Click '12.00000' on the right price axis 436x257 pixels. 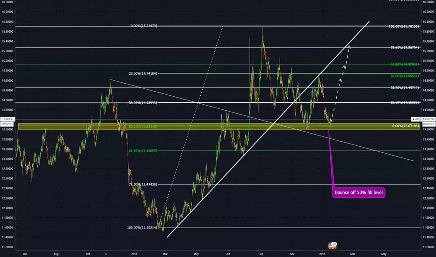tap(429, 208)
